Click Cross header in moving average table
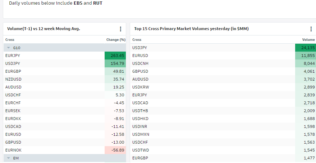 tap(10, 40)
